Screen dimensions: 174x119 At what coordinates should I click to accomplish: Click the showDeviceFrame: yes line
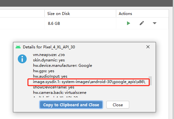[54, 87]
